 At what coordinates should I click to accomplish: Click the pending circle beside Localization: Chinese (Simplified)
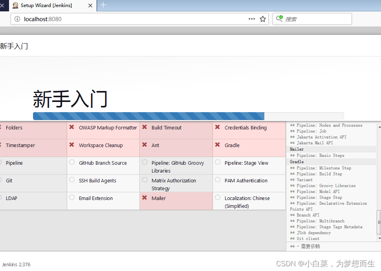pyautogui.click(x=218, y=197)
